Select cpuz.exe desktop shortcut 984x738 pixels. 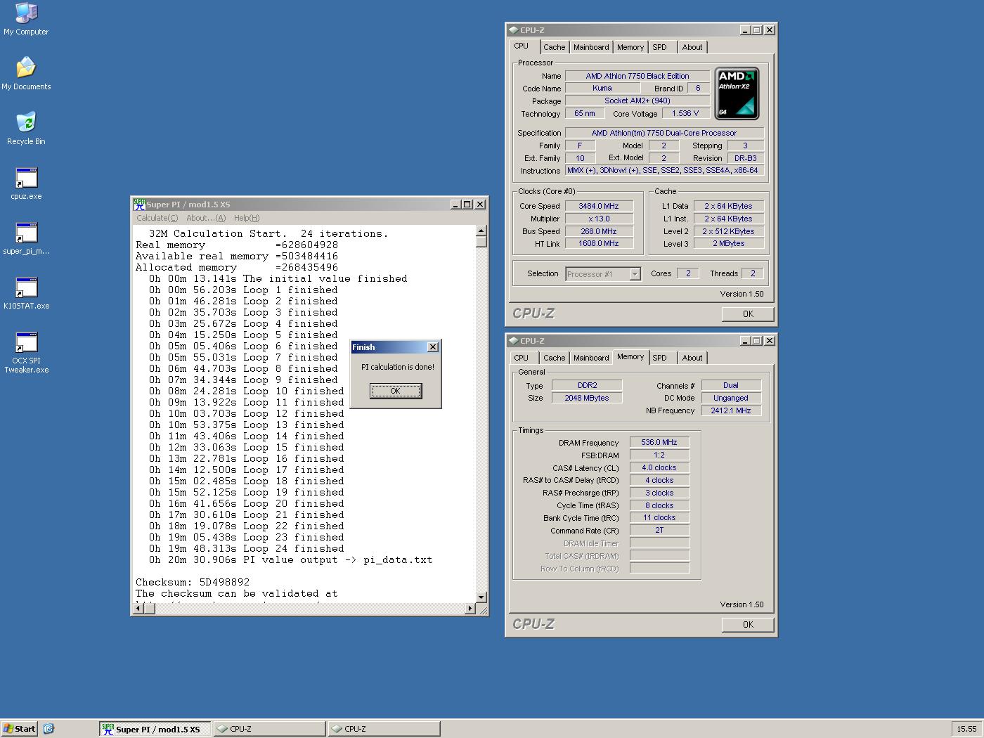26,183
